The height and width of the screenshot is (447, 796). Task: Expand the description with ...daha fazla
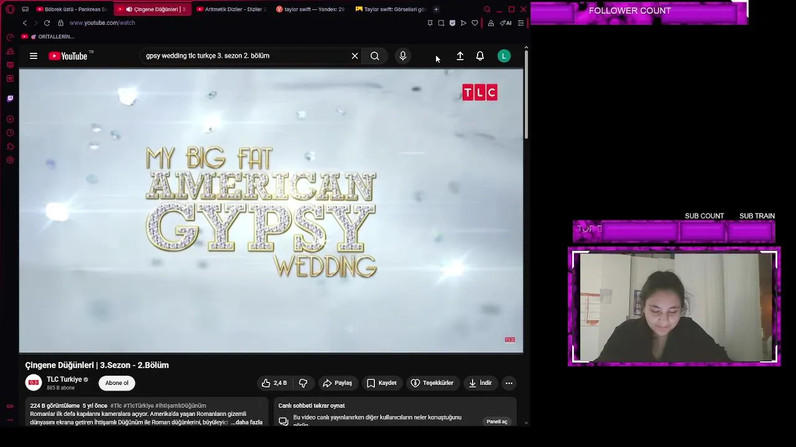[x=247, y=422]
